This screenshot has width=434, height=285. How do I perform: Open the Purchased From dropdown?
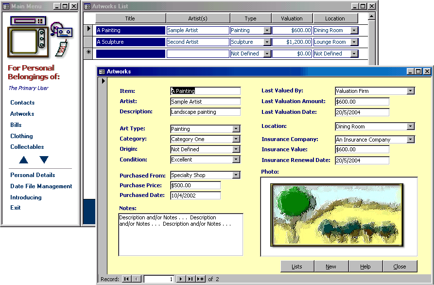pyautogui.click(x=236, y=175)
